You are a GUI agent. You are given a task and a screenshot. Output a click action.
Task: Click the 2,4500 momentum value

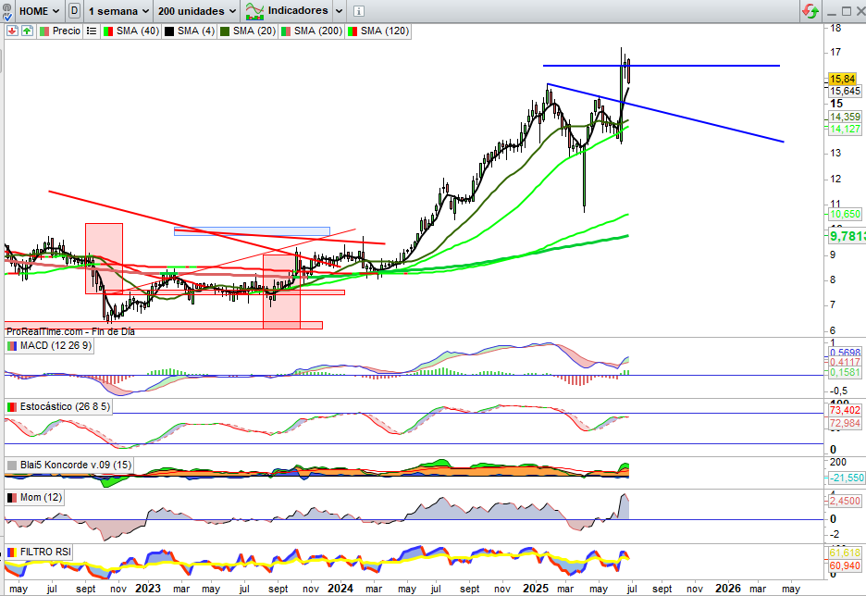click(845, 501)
